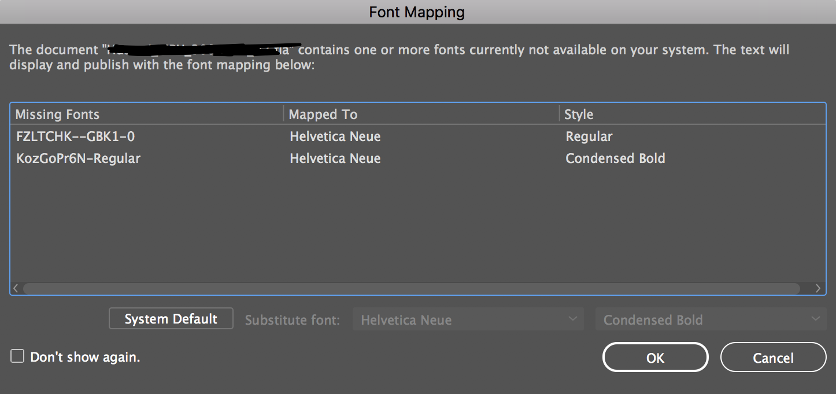Screen dimensions: 836x394
Task: Click the left scroll arrow of font list
Action: click(16, 288)
